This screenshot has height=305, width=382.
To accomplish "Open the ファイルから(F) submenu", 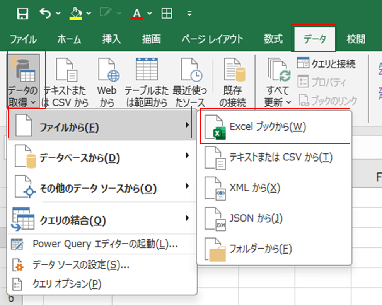I will [x=102, y=126].
